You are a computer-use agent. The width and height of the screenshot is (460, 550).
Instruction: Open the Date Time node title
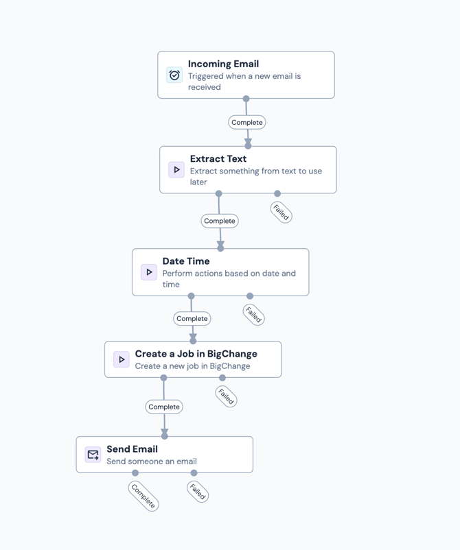coord(185,261)
